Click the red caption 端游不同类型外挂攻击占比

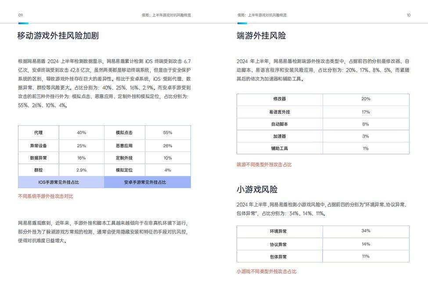pyautogui.click(x=264, y=164)
